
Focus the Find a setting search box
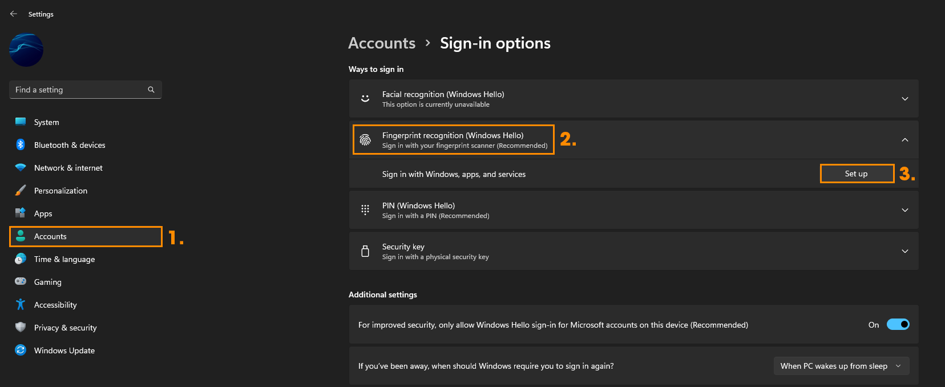click(x=86, y=90)
